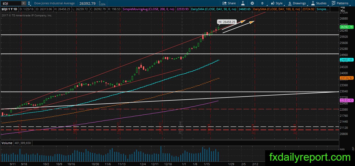Select SimpleMovingAvg (CLOSE, 200) legend entry
The height and width of the screenshot is (166, 355).
click(148, 9)
